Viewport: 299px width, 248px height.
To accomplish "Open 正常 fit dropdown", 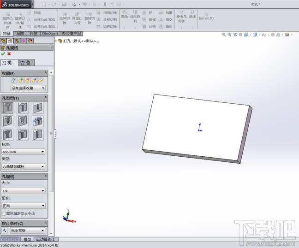I will pos(24,206).
